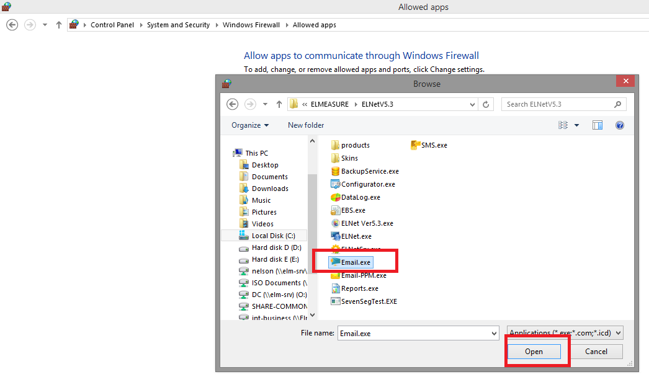The width and height of the screenshot is (649, 382).
Task: Select Documents in navigation pane
Action: [269, 177]
